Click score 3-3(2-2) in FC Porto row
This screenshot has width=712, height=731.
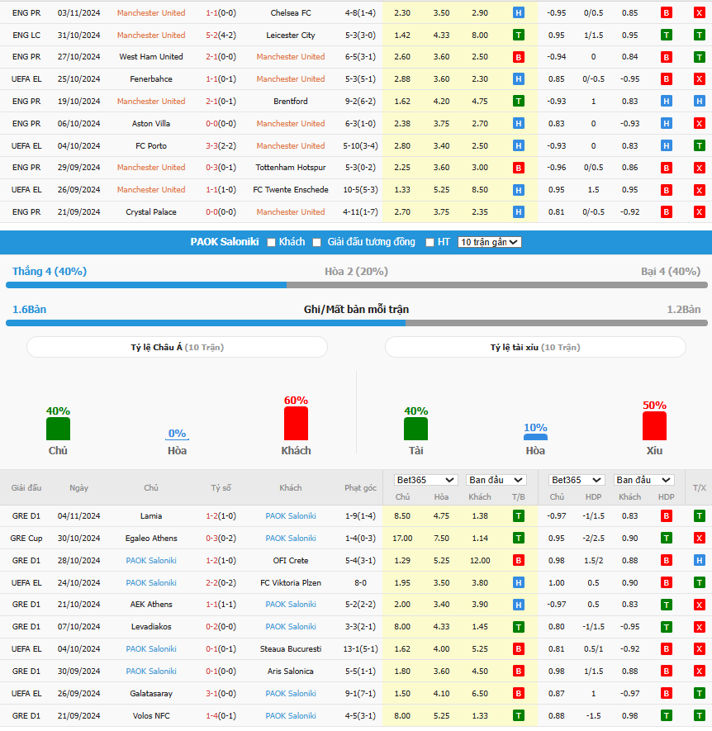coord(221,146)
